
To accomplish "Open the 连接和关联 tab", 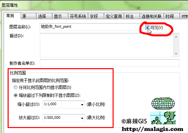I will (151, 16).
